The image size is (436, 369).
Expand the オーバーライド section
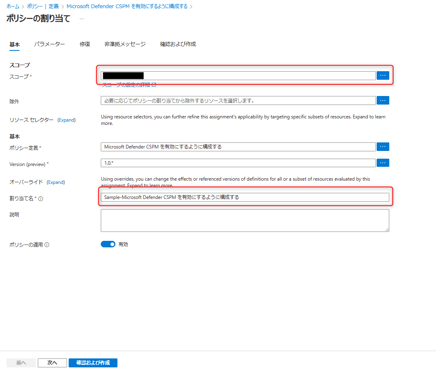[56, 182]
